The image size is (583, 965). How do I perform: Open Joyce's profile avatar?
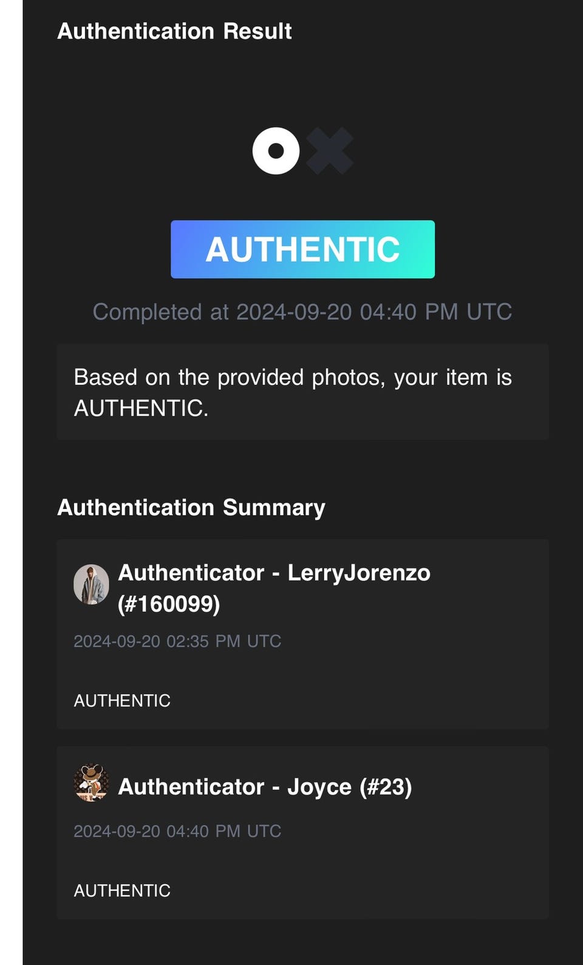coord(91,783)
